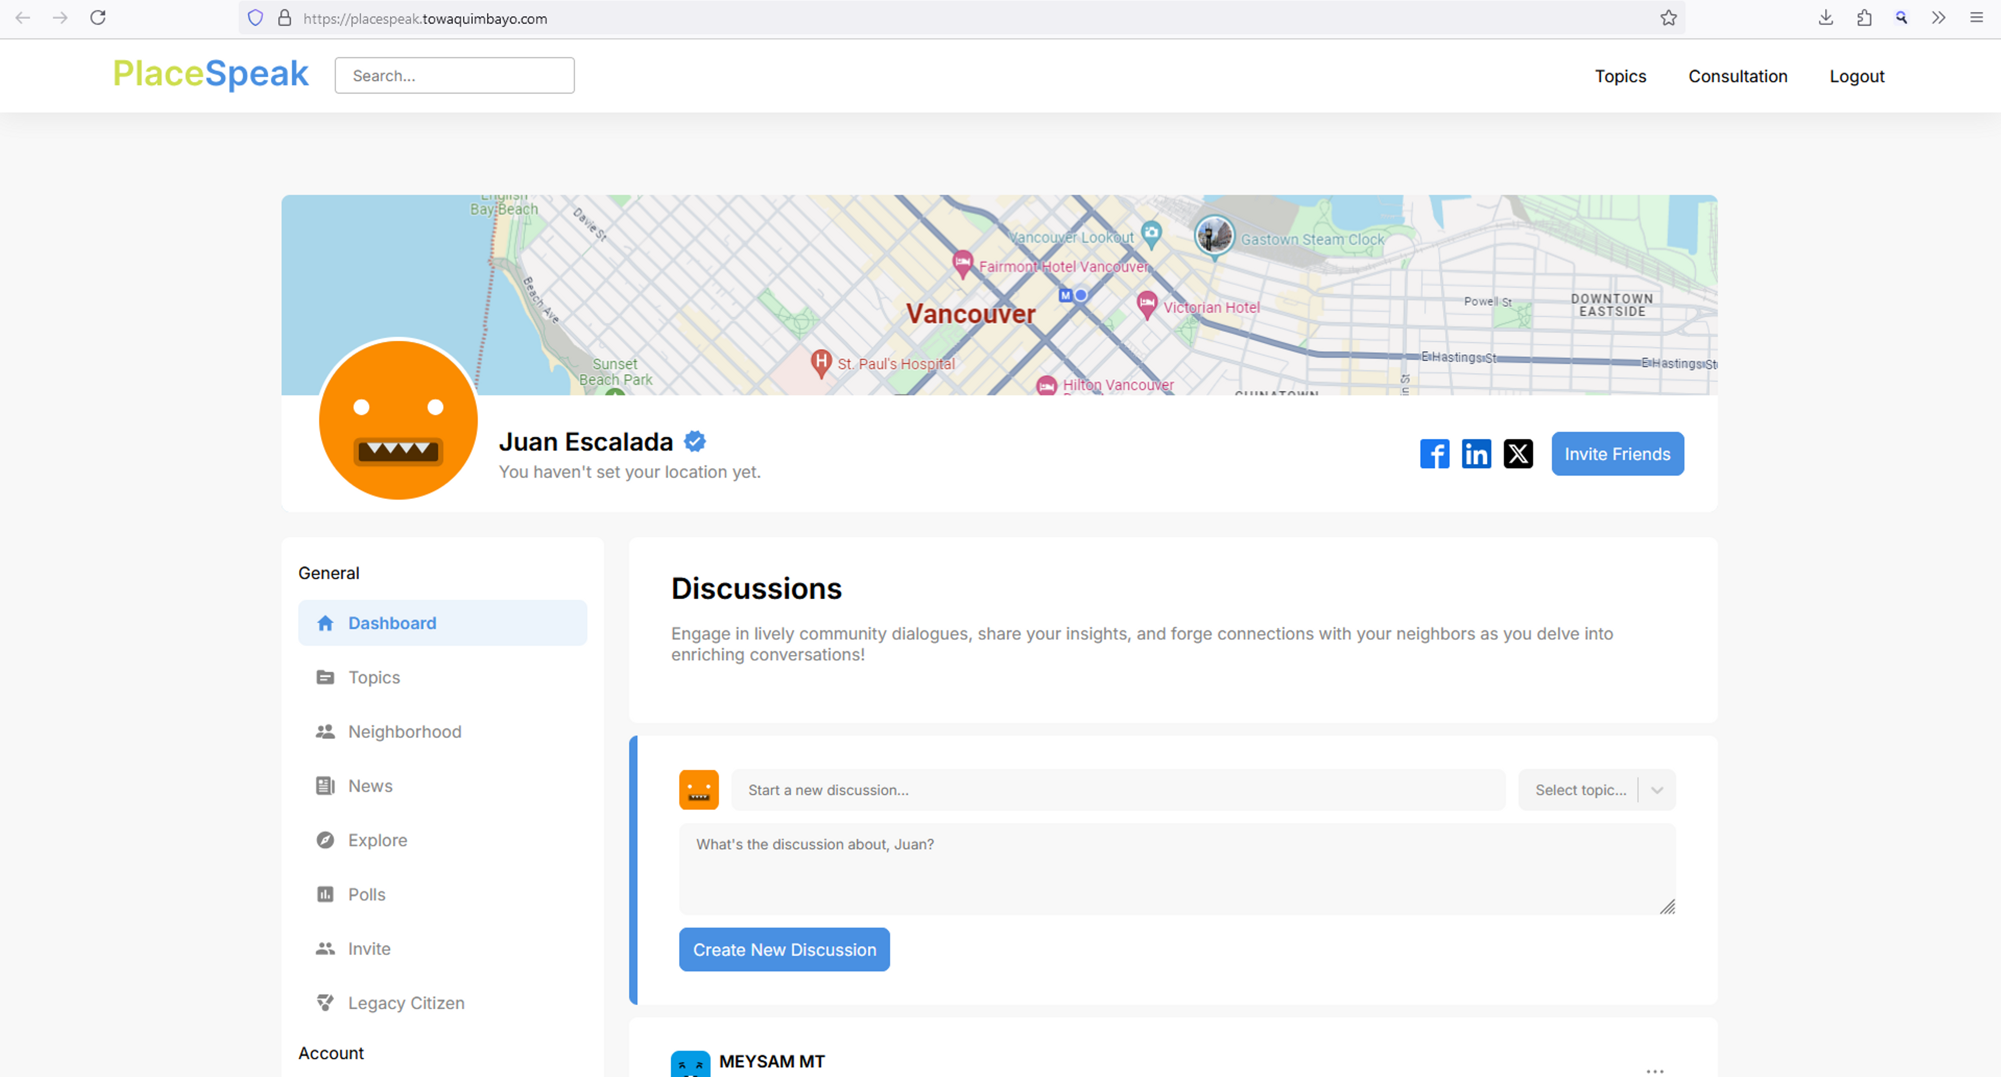The image size is (2001, 1077).
Task: Click the Search input field
Action: 454,76
